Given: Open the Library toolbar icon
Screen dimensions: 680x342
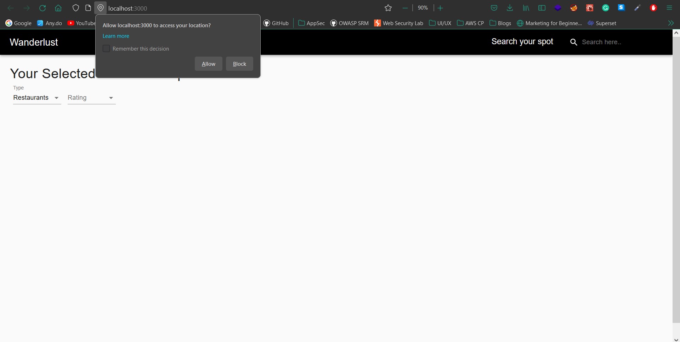Looking at the screenshot, I should tap(526, 8).
